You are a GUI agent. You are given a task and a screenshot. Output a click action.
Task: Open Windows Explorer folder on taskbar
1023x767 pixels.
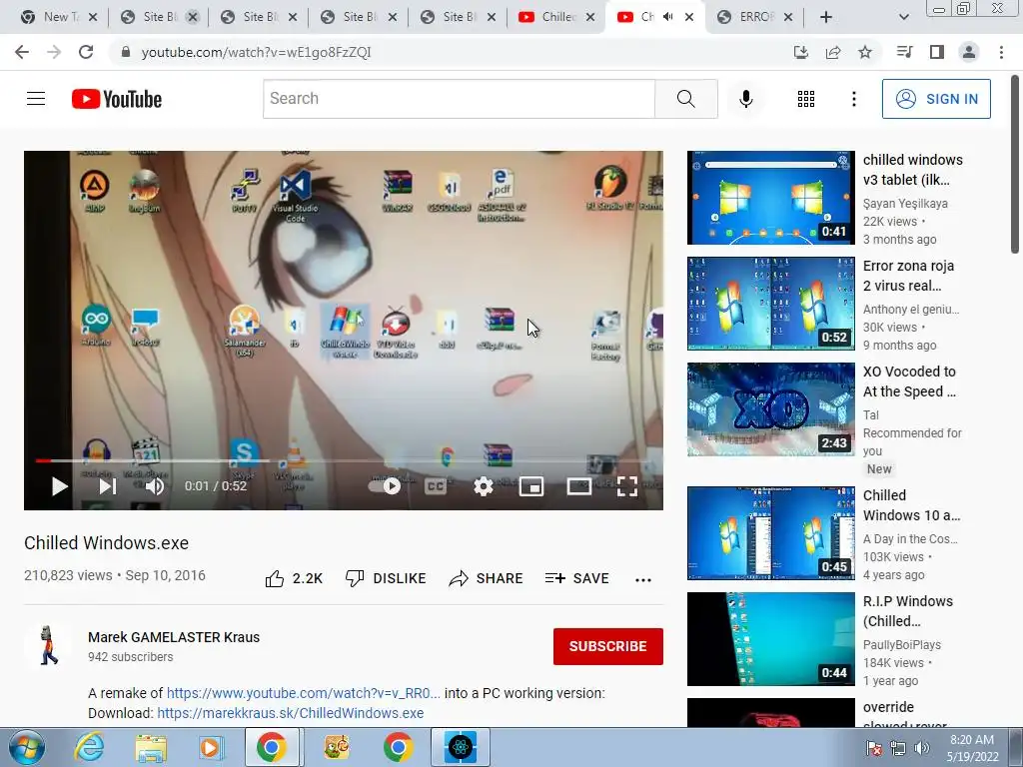[x=151, y=747]
